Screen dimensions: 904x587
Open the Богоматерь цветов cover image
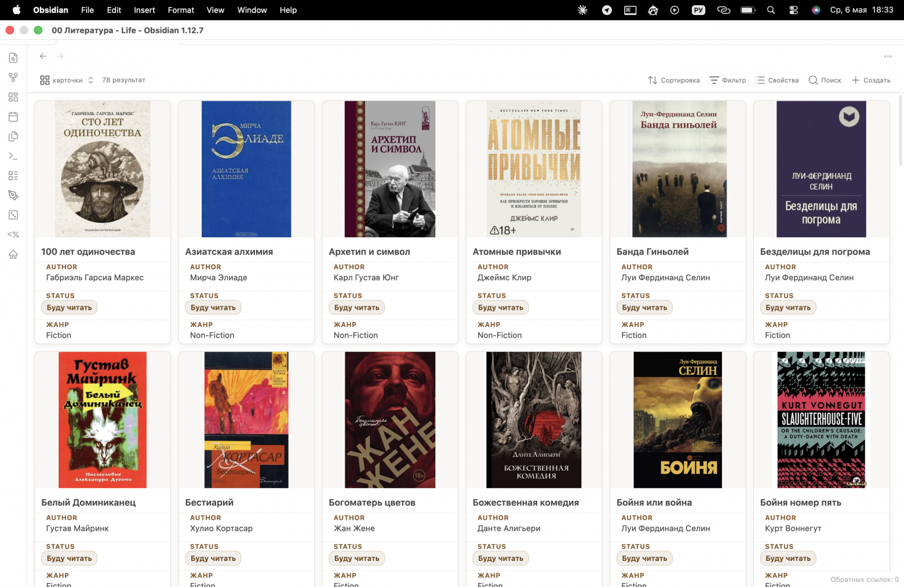[390, 420]
